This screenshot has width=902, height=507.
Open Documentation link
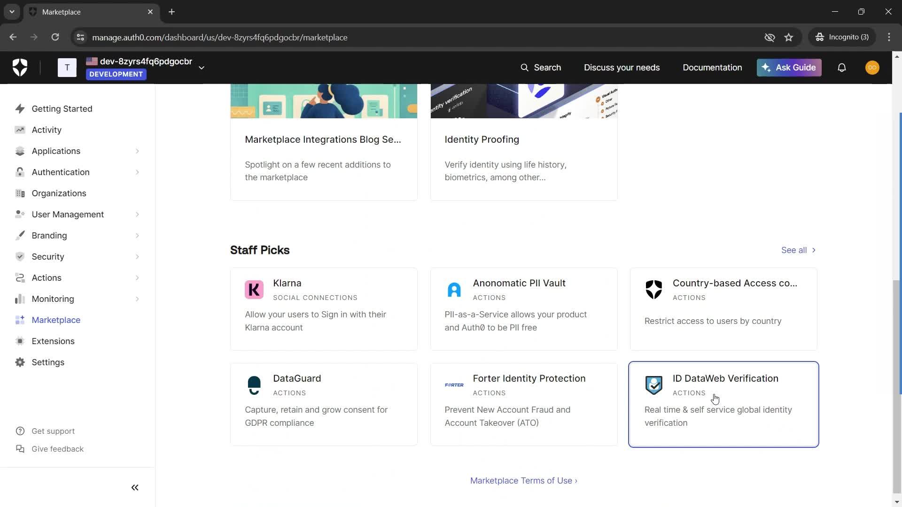pos(712,68)
